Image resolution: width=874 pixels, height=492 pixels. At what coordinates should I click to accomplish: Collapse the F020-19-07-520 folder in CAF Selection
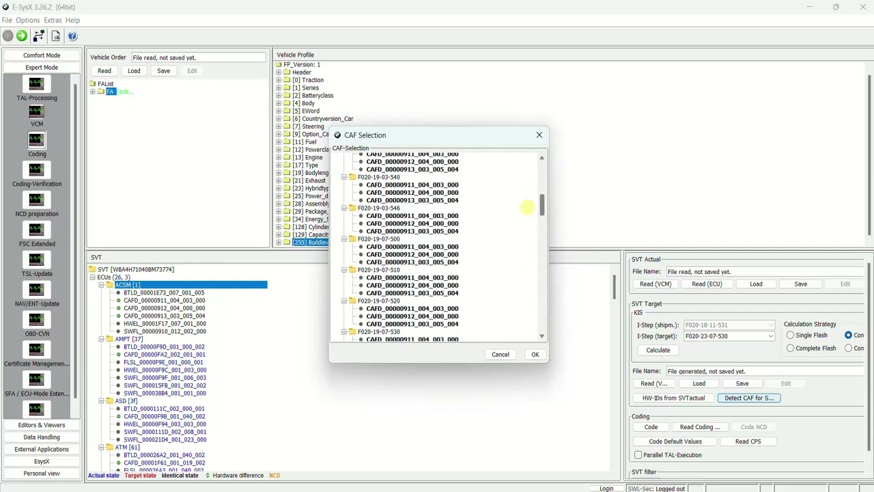pyautogui.click(x=345, y=301)
